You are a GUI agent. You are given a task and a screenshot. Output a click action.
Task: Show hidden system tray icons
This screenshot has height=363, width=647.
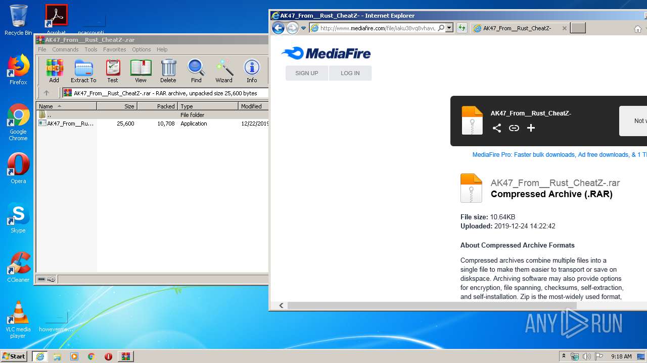coord(564,356)
